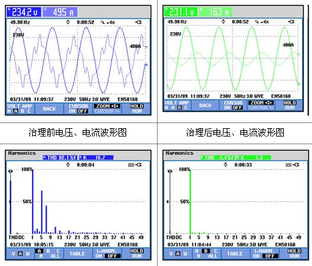312x266 pixels.
Task: Click BACK button in top-left waveform screen
Action: [x=49, y=109]
